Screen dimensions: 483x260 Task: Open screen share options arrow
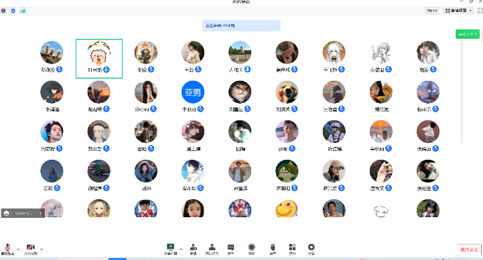coord(181,249)
